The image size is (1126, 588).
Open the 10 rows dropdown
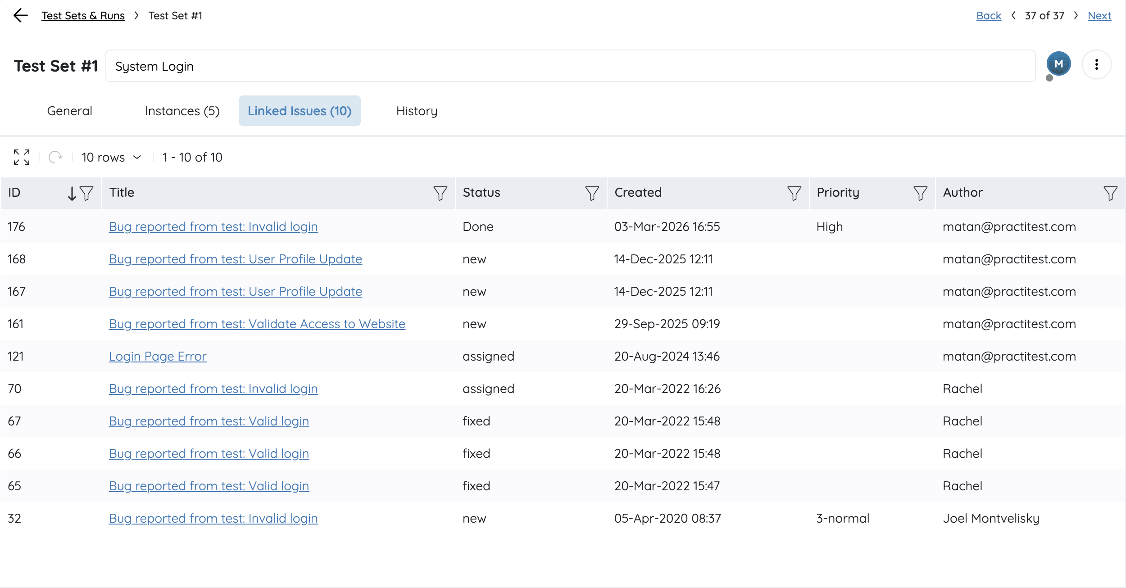(111, 157)
